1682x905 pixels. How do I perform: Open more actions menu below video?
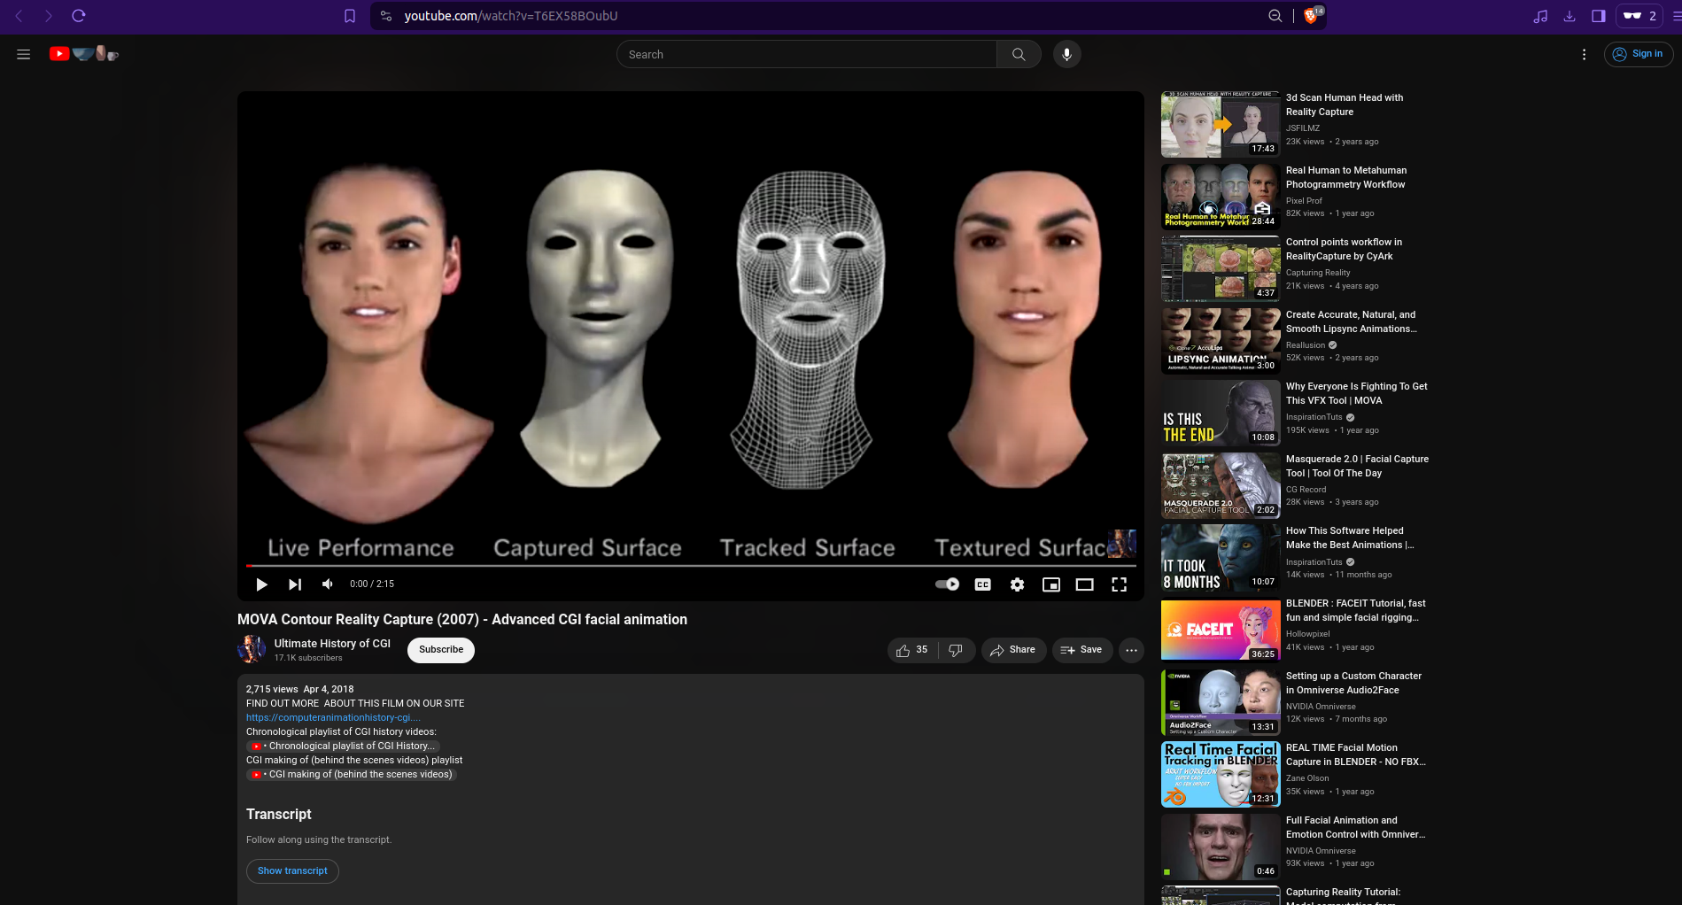pyautogui.click(x=1131, y=650)
